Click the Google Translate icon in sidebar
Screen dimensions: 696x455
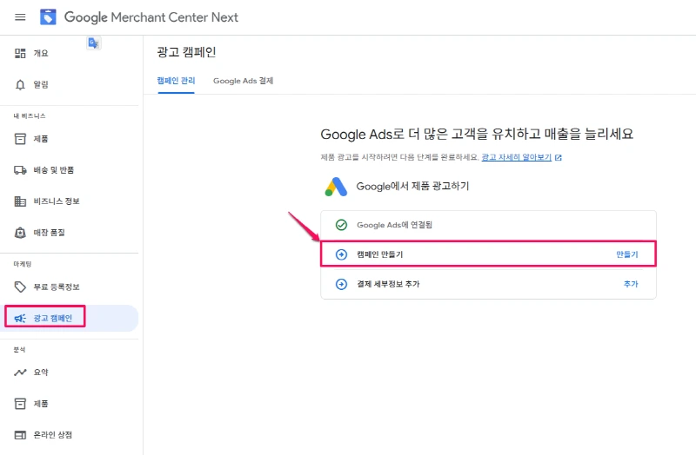click(93, 43)
